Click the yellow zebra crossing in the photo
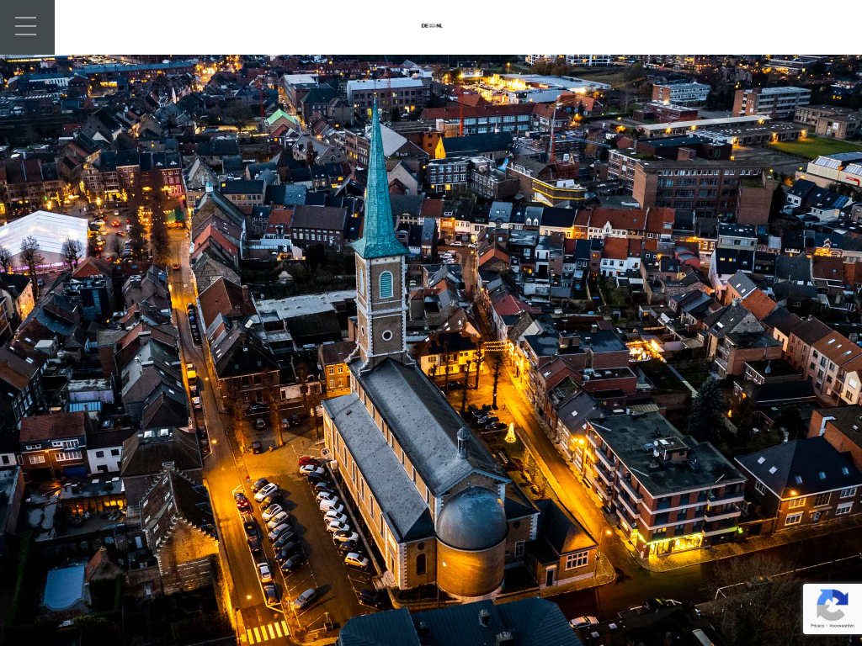 click(x=266, y=631)
